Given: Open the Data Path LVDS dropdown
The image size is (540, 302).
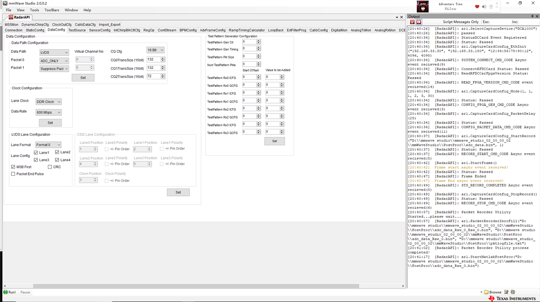Looking at the screenshot, I should 54,53.
